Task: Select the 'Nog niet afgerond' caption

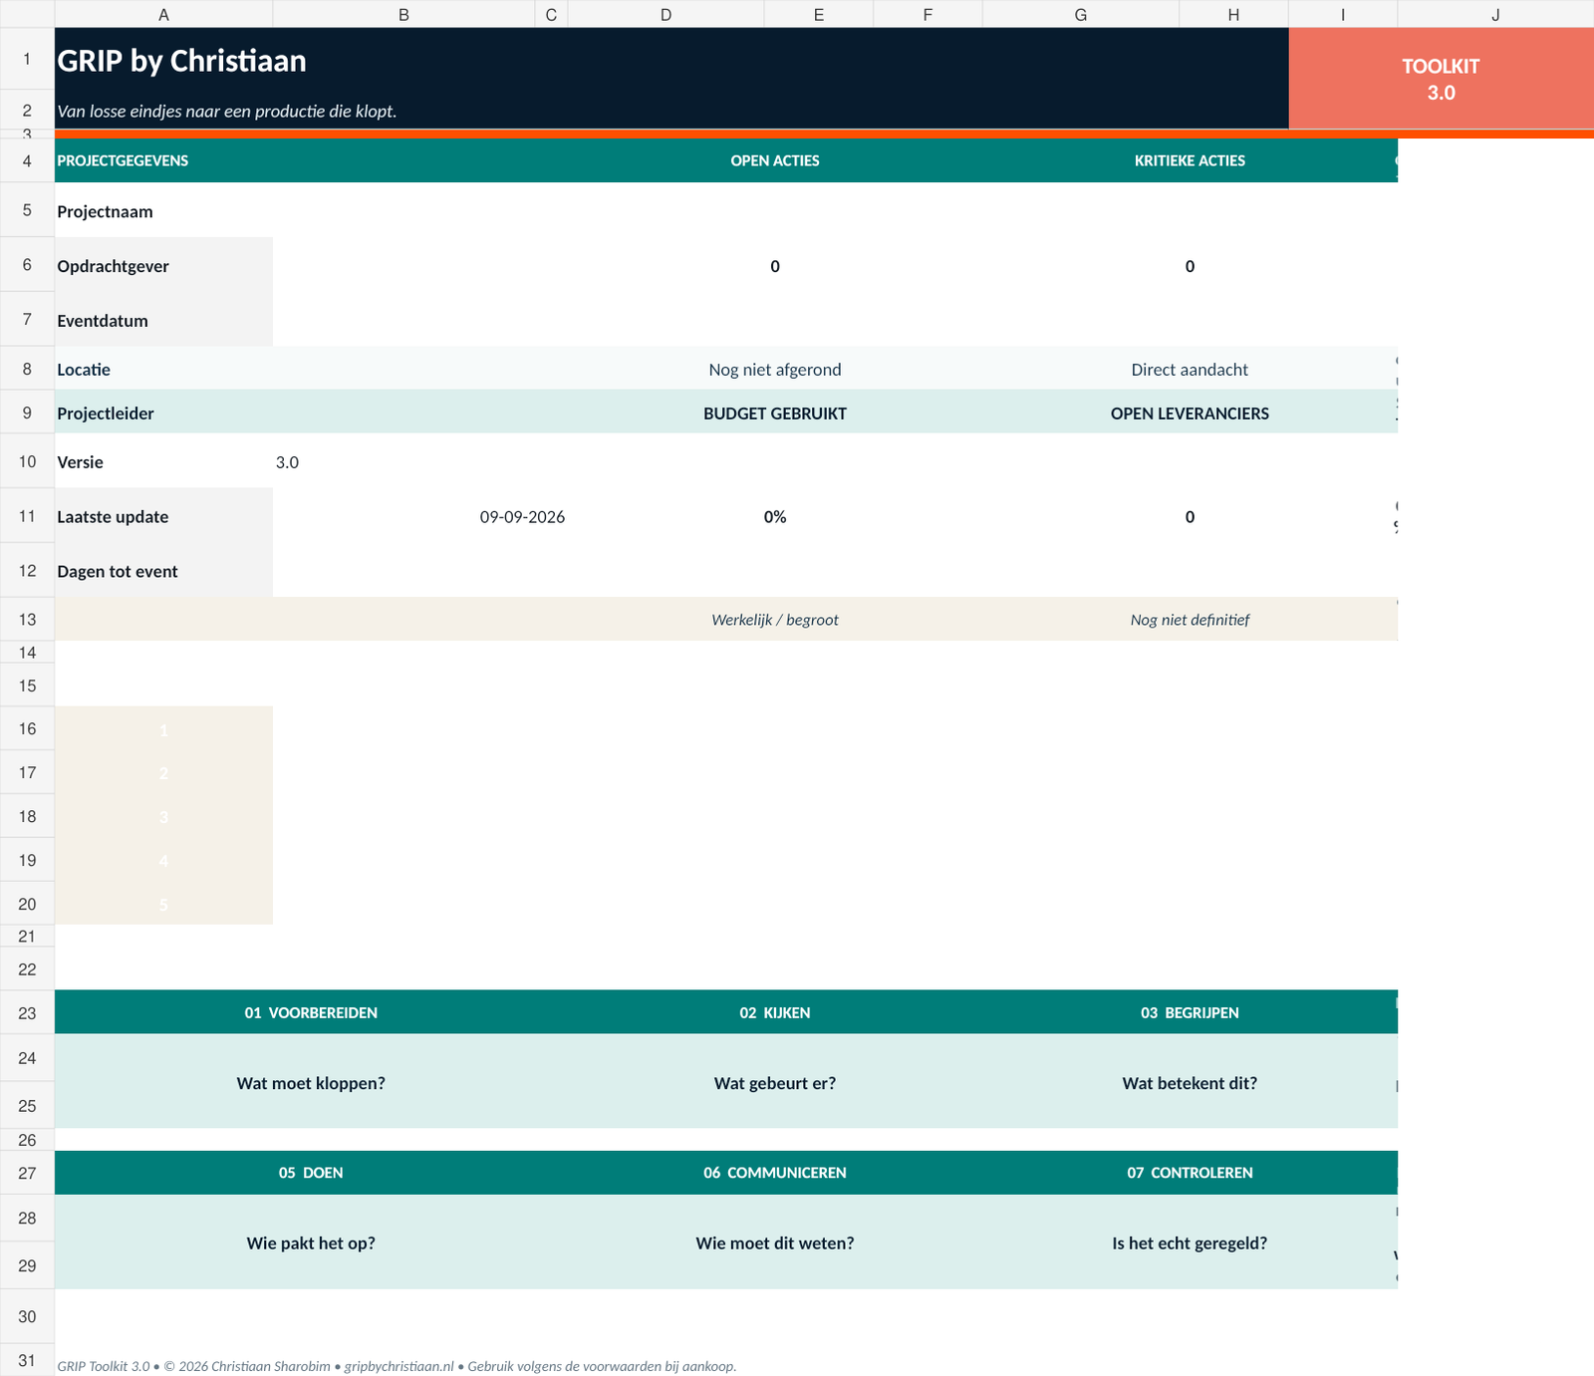Action: 775,370
